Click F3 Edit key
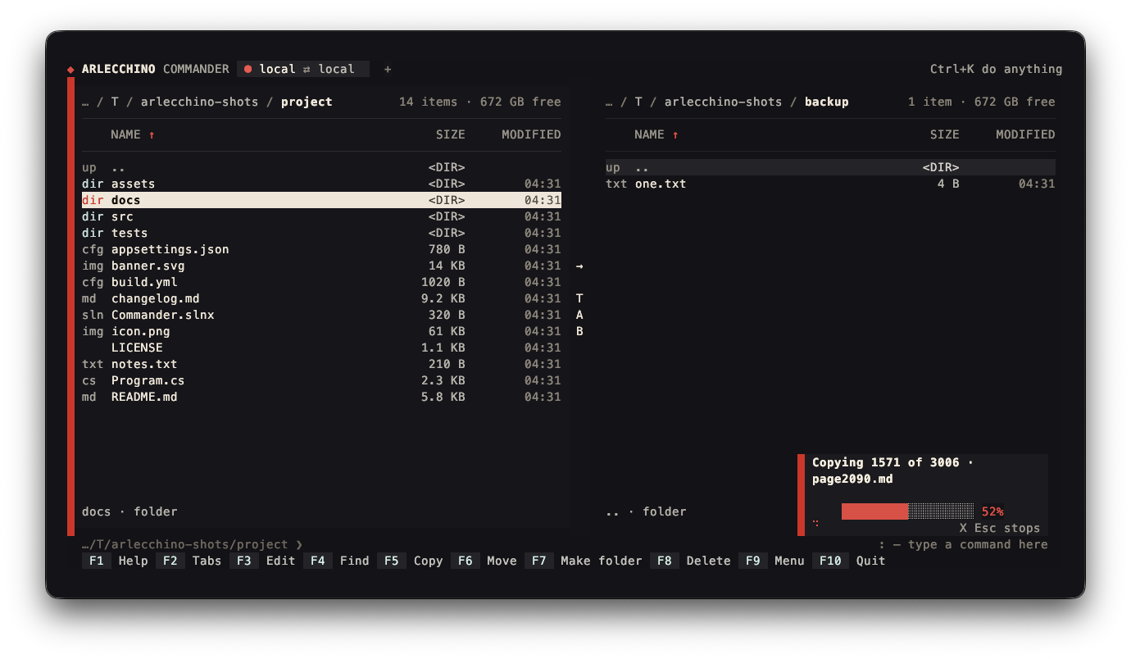Image resolution: width=1131 pixels, height=659 pixels. click(262, 561)
